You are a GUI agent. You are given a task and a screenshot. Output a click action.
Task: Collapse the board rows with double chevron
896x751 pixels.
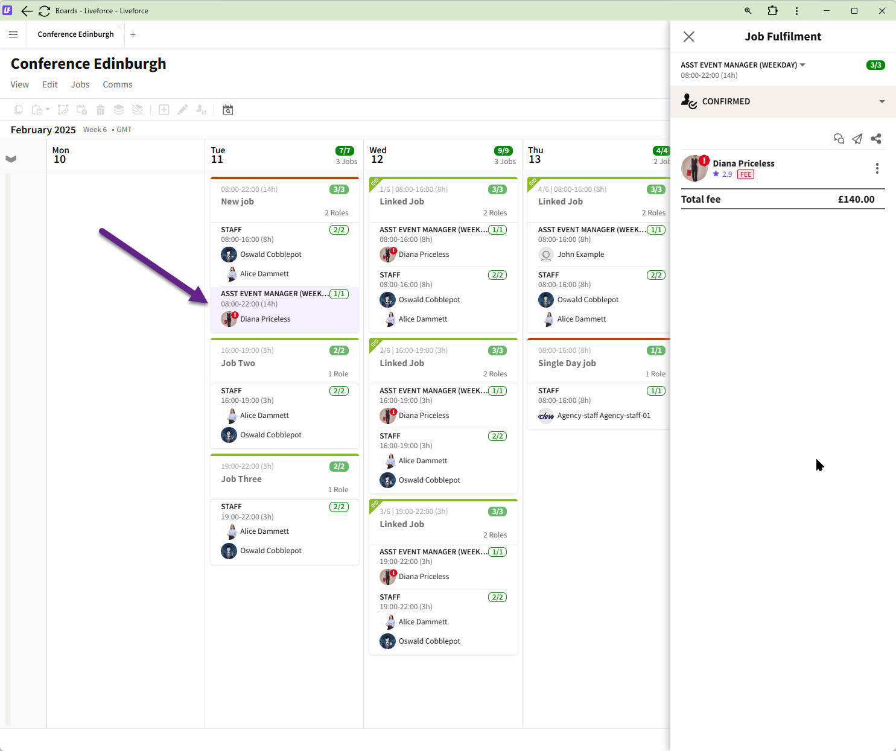pos(11,159)
